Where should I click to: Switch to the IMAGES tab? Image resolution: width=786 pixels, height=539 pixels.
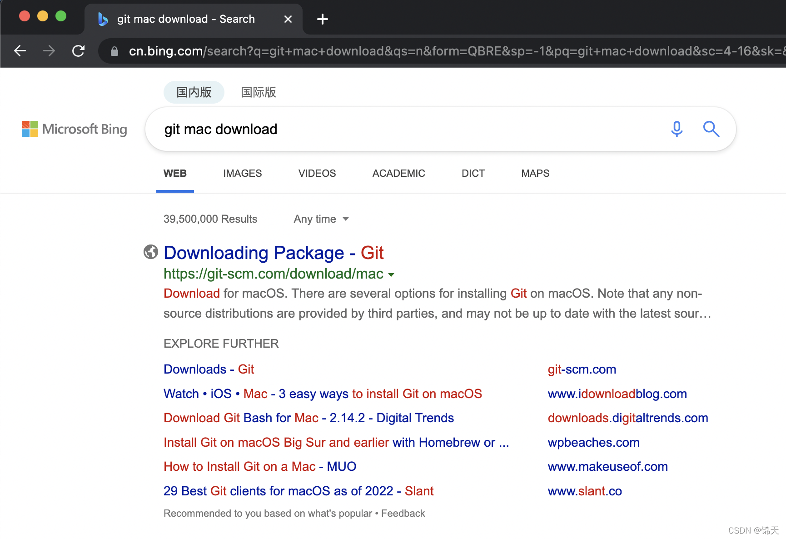[243, 173]
